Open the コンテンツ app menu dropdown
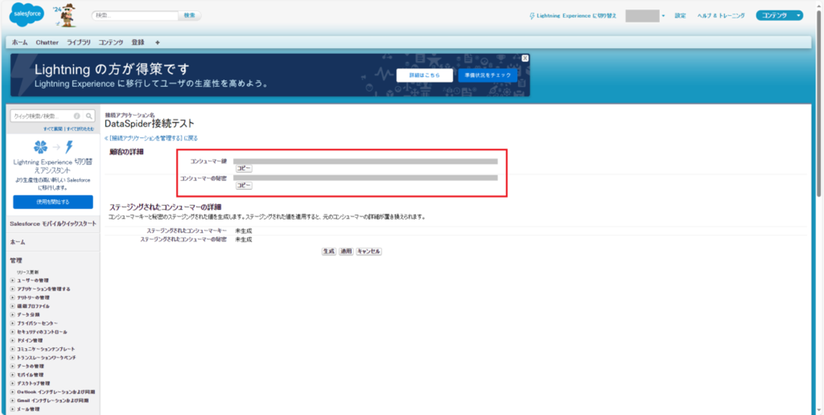Screen dimensions: 824x415 [x=779, y=15]
